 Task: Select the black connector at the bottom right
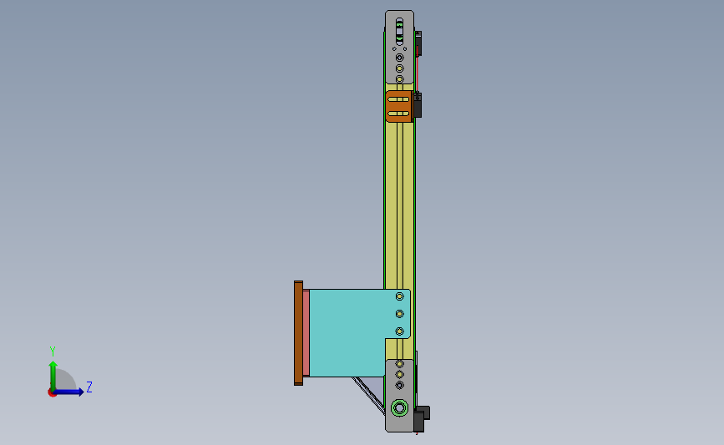click(x=421, y=418)
